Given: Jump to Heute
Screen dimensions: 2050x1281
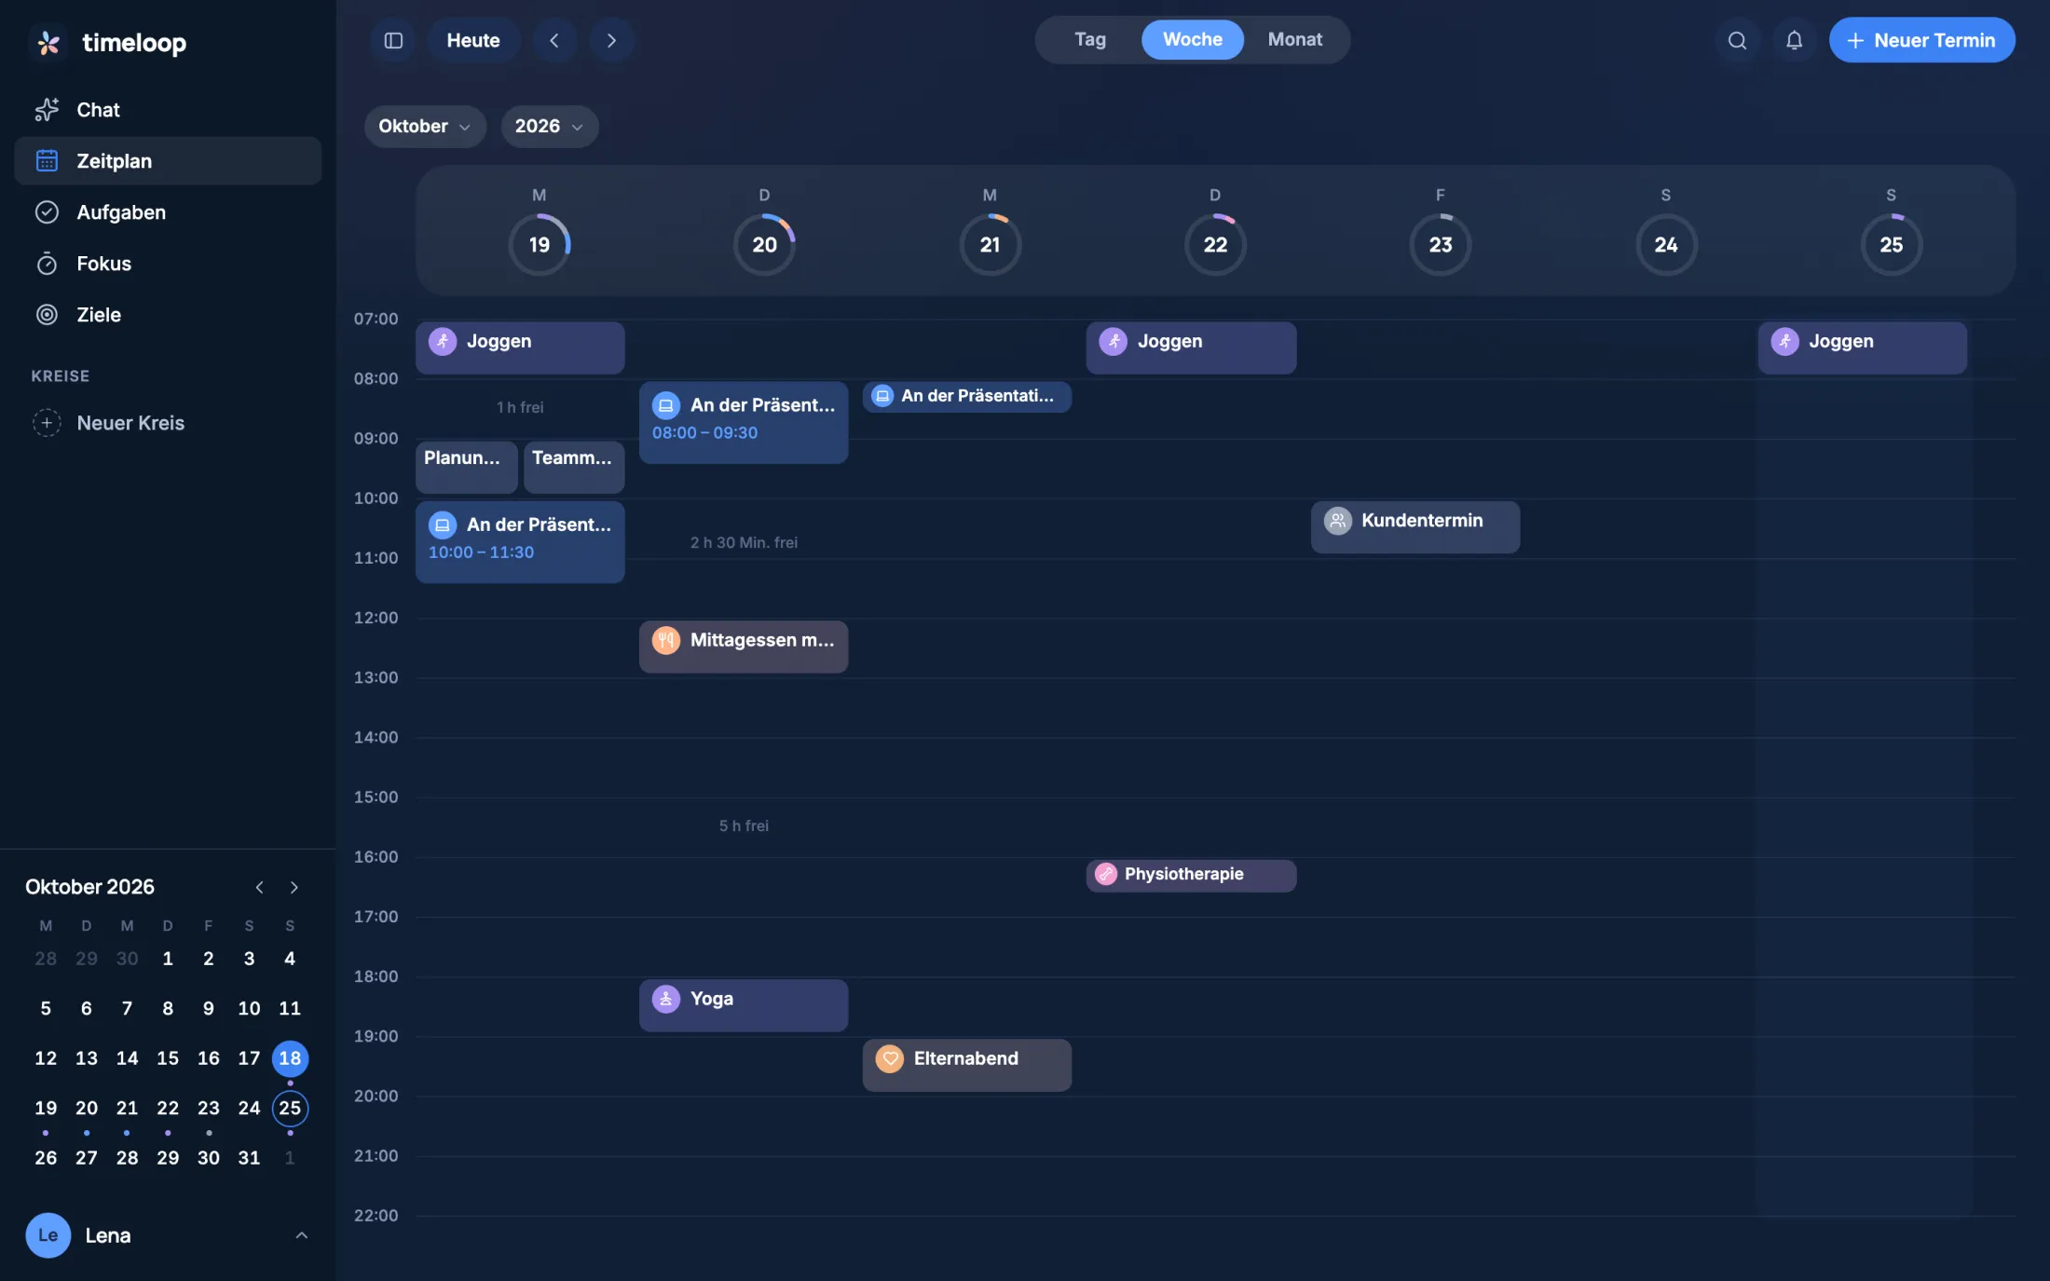Looking at the screenshot, I should click(473, 40).
